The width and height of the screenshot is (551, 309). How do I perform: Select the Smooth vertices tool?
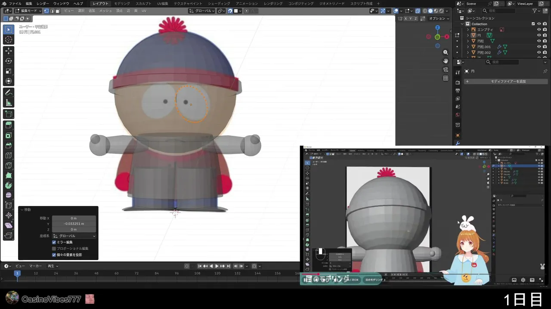(9, 196)
